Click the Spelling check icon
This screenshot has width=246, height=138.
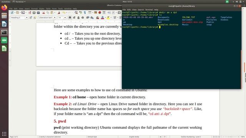tap(80, 13)
